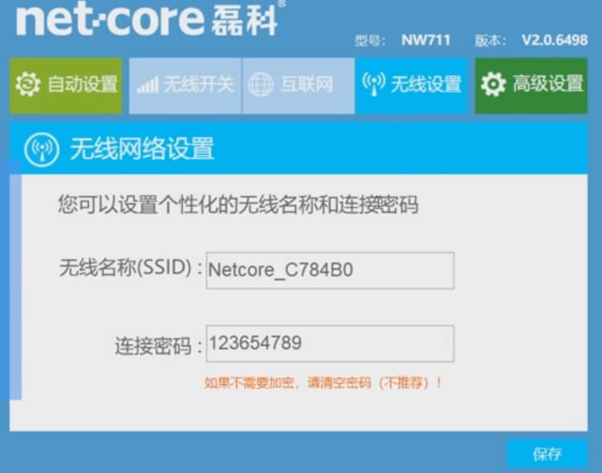Screen dimensions: 602x473
Task: Open the 自动设置 tab
Action: (66, 86)
